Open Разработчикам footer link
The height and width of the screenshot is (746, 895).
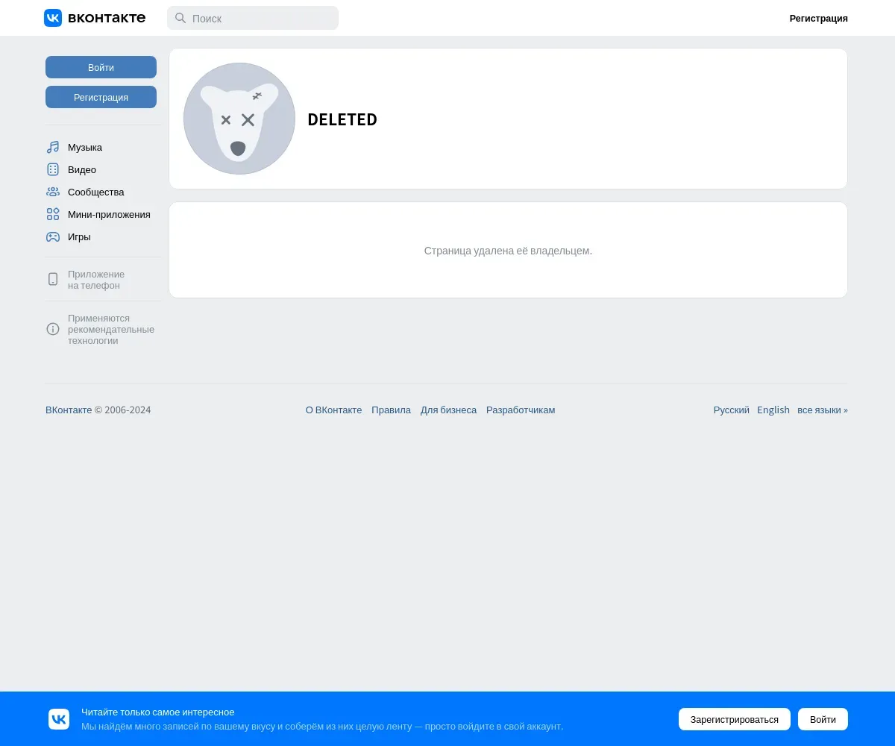point(521,410)
